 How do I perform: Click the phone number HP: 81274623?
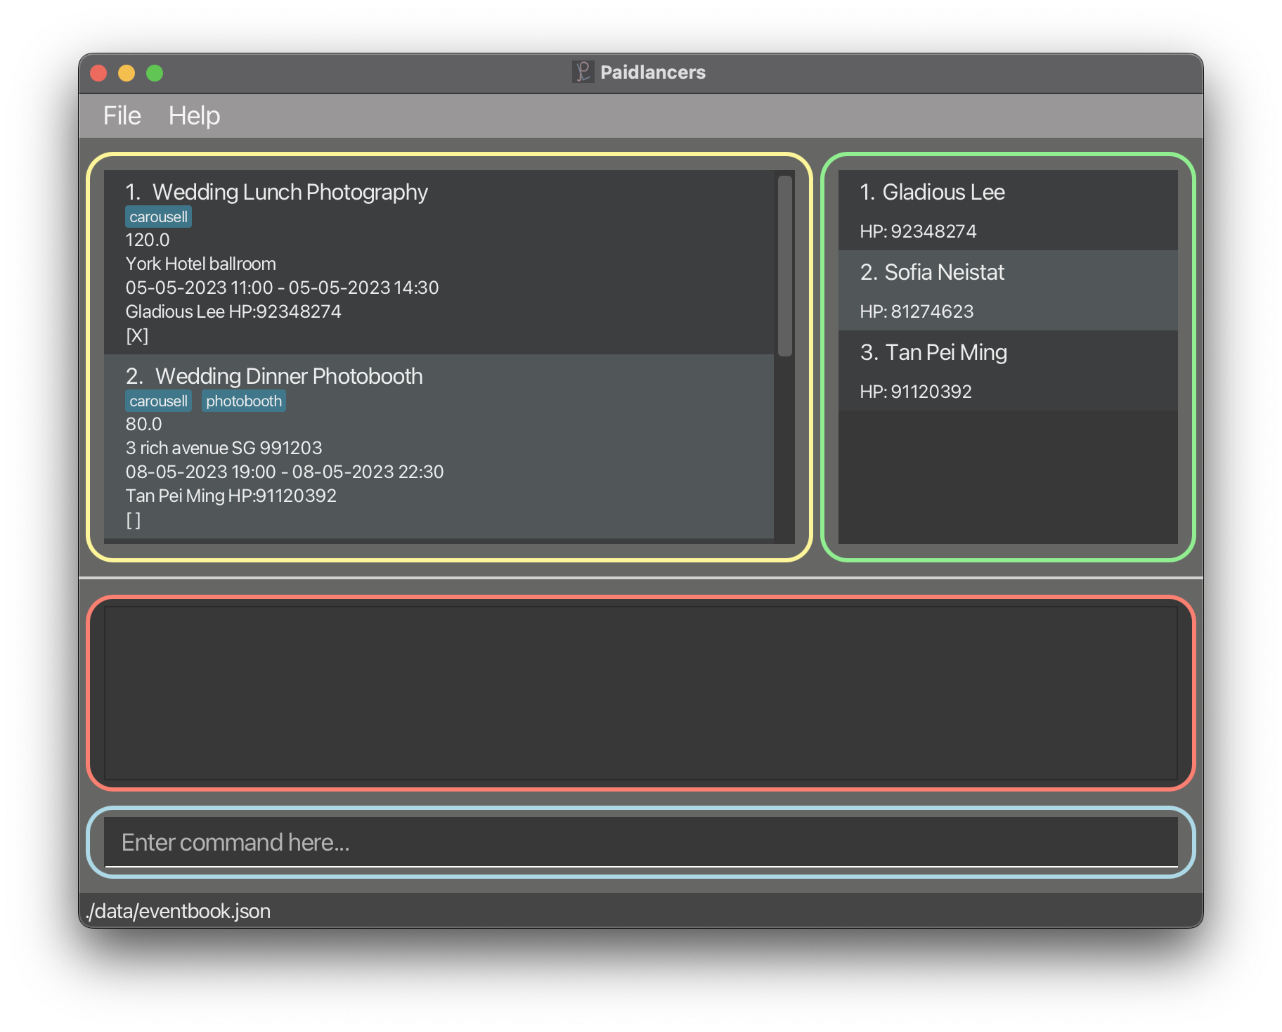[917, 311]
